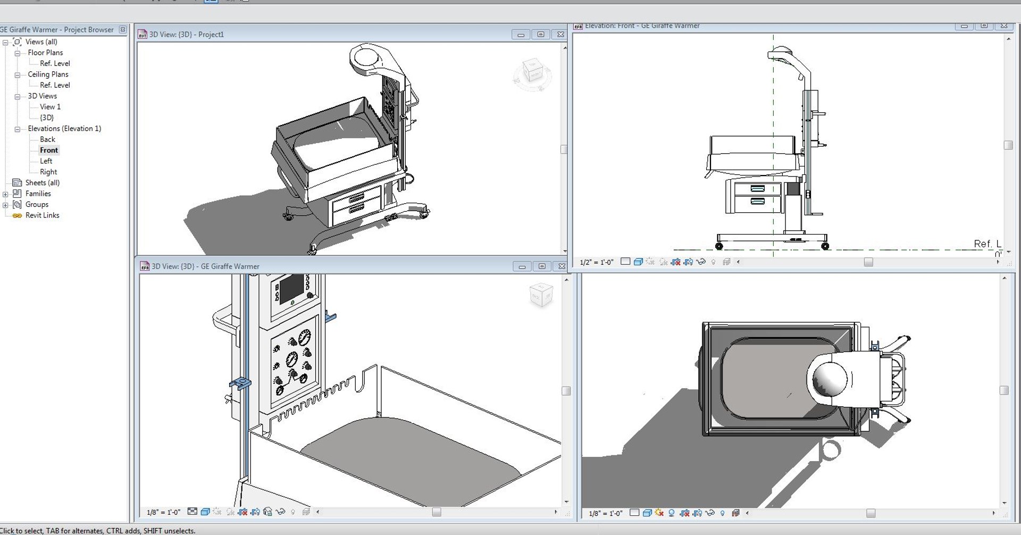Click Temporary Hide/Isolate in GE Giraffe Warmer 3D
Screen dimensions: 1021x535
click(x=280, y=512)
